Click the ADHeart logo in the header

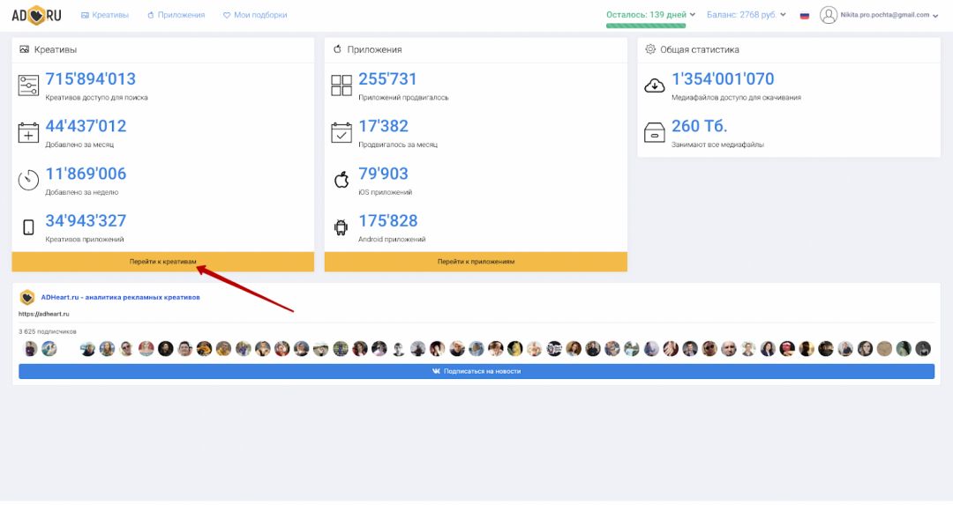click(x=36, y=15)
